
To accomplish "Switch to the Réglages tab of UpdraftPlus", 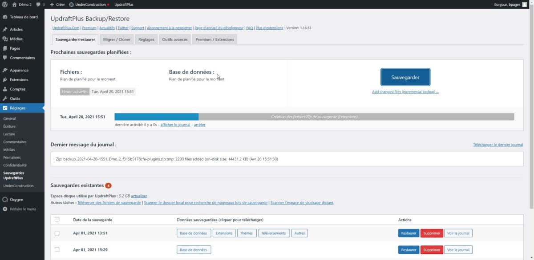I will click(x=146, y=39).
